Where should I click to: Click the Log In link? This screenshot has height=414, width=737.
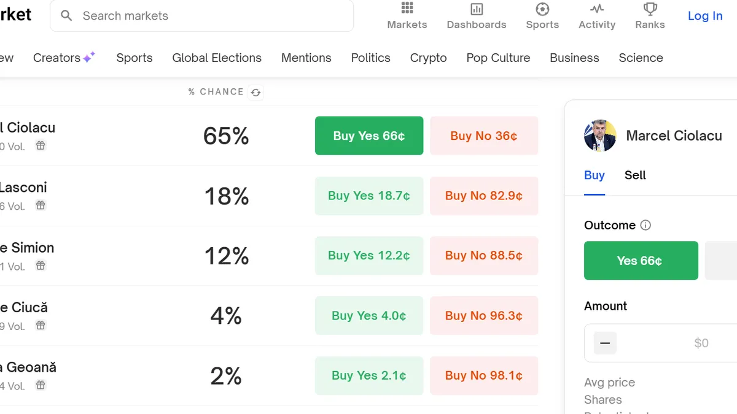(x=704, y=16)
